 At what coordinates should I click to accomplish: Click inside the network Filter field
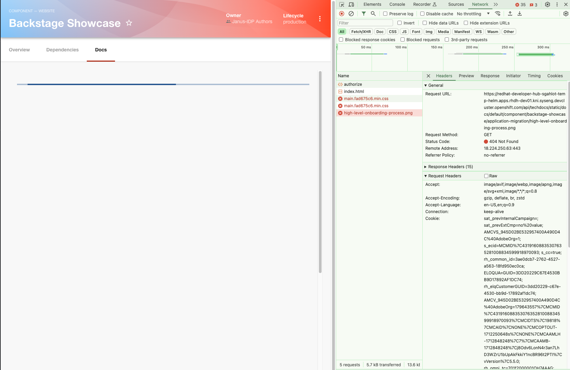(365, 23)
